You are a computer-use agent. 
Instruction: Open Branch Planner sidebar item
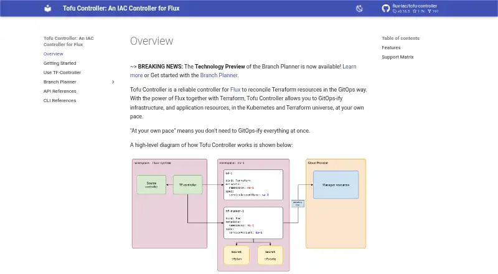coord(60,82)
